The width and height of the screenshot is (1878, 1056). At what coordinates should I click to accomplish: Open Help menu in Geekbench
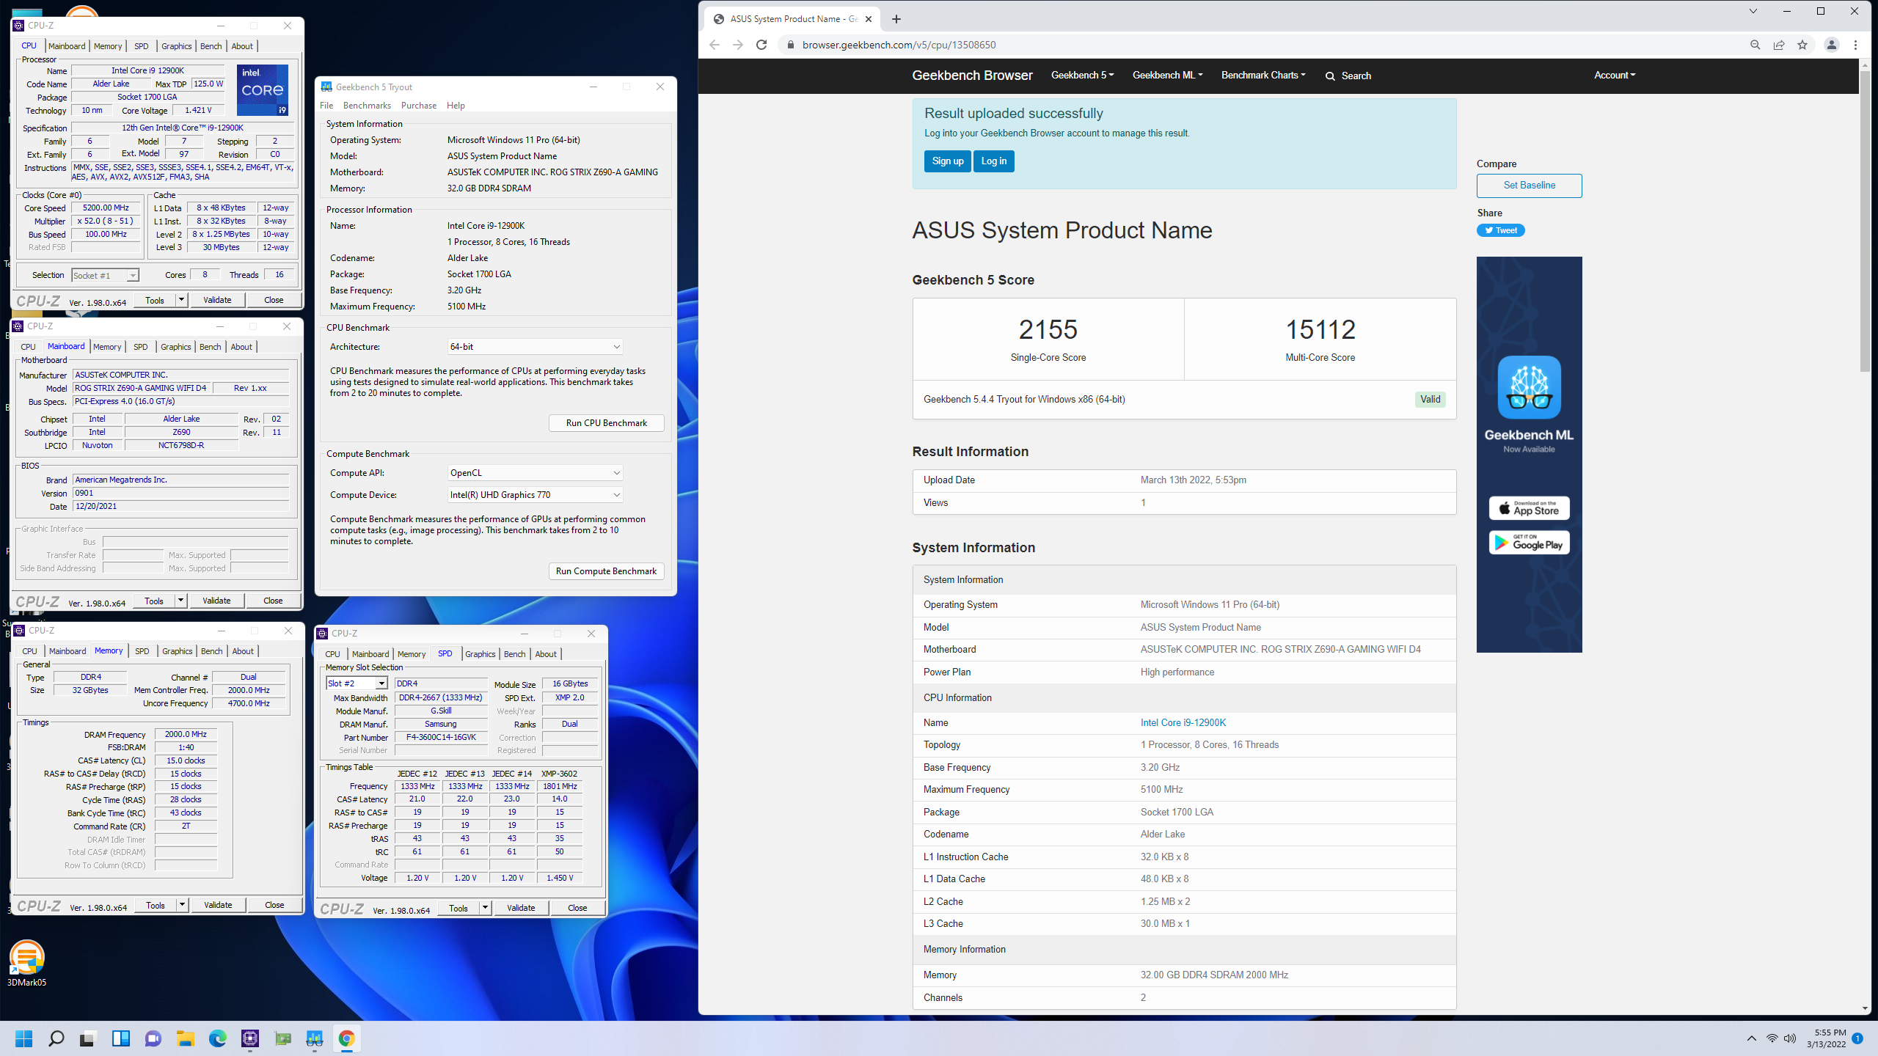click(456, 106)
